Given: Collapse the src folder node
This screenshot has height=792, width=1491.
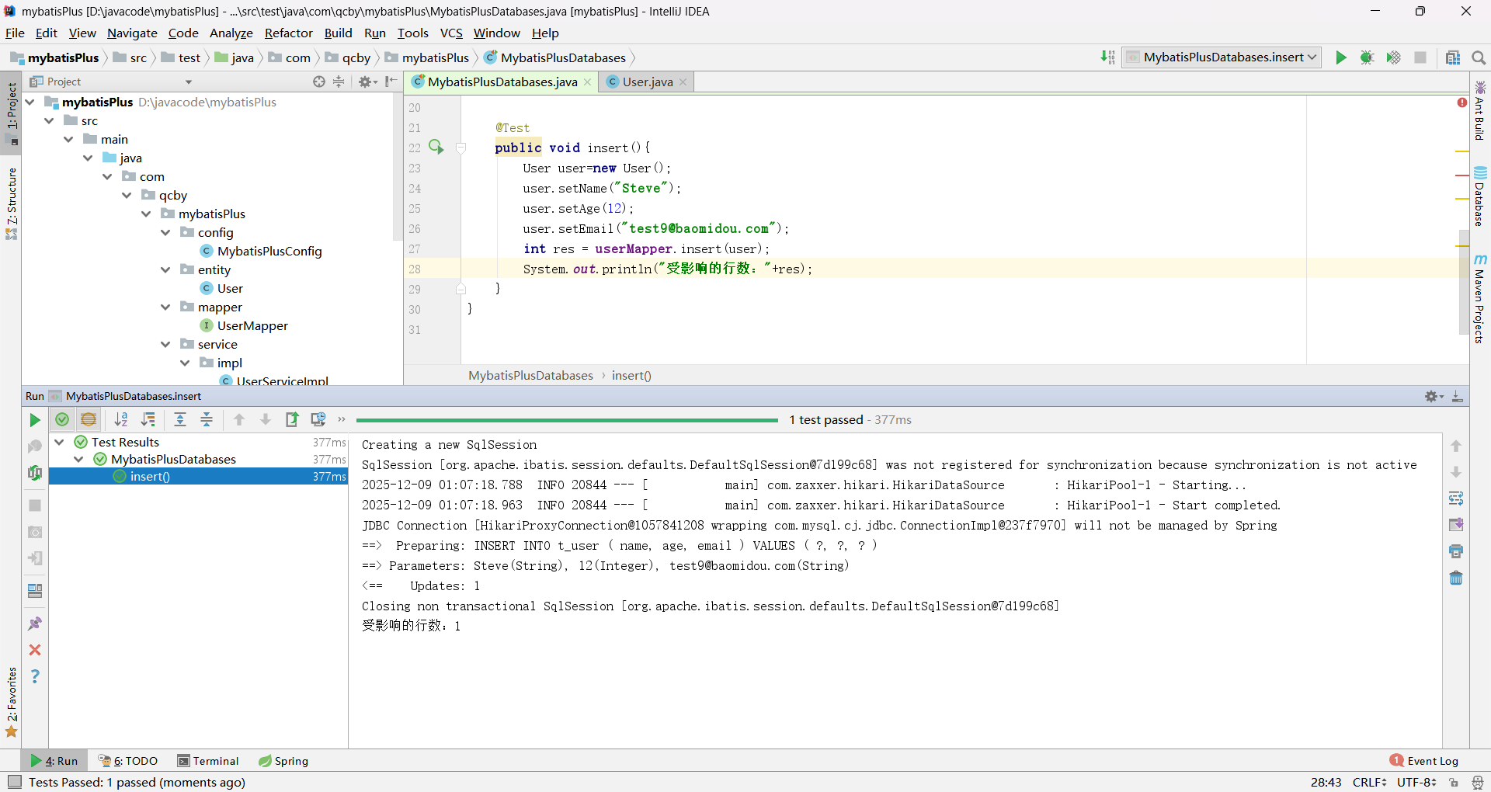Looking at the screenshot, I should (49, 120).
